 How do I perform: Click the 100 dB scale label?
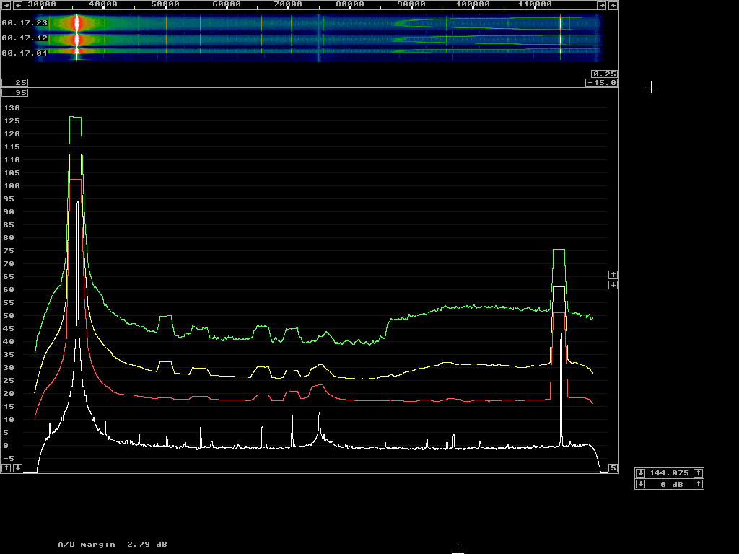click(x=12, y=186)
